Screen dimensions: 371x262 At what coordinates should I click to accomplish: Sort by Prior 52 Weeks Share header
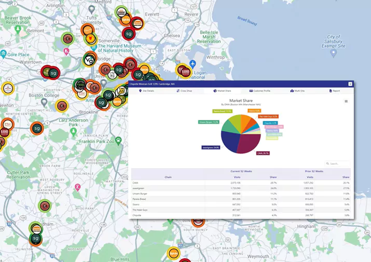pos(346,177)
